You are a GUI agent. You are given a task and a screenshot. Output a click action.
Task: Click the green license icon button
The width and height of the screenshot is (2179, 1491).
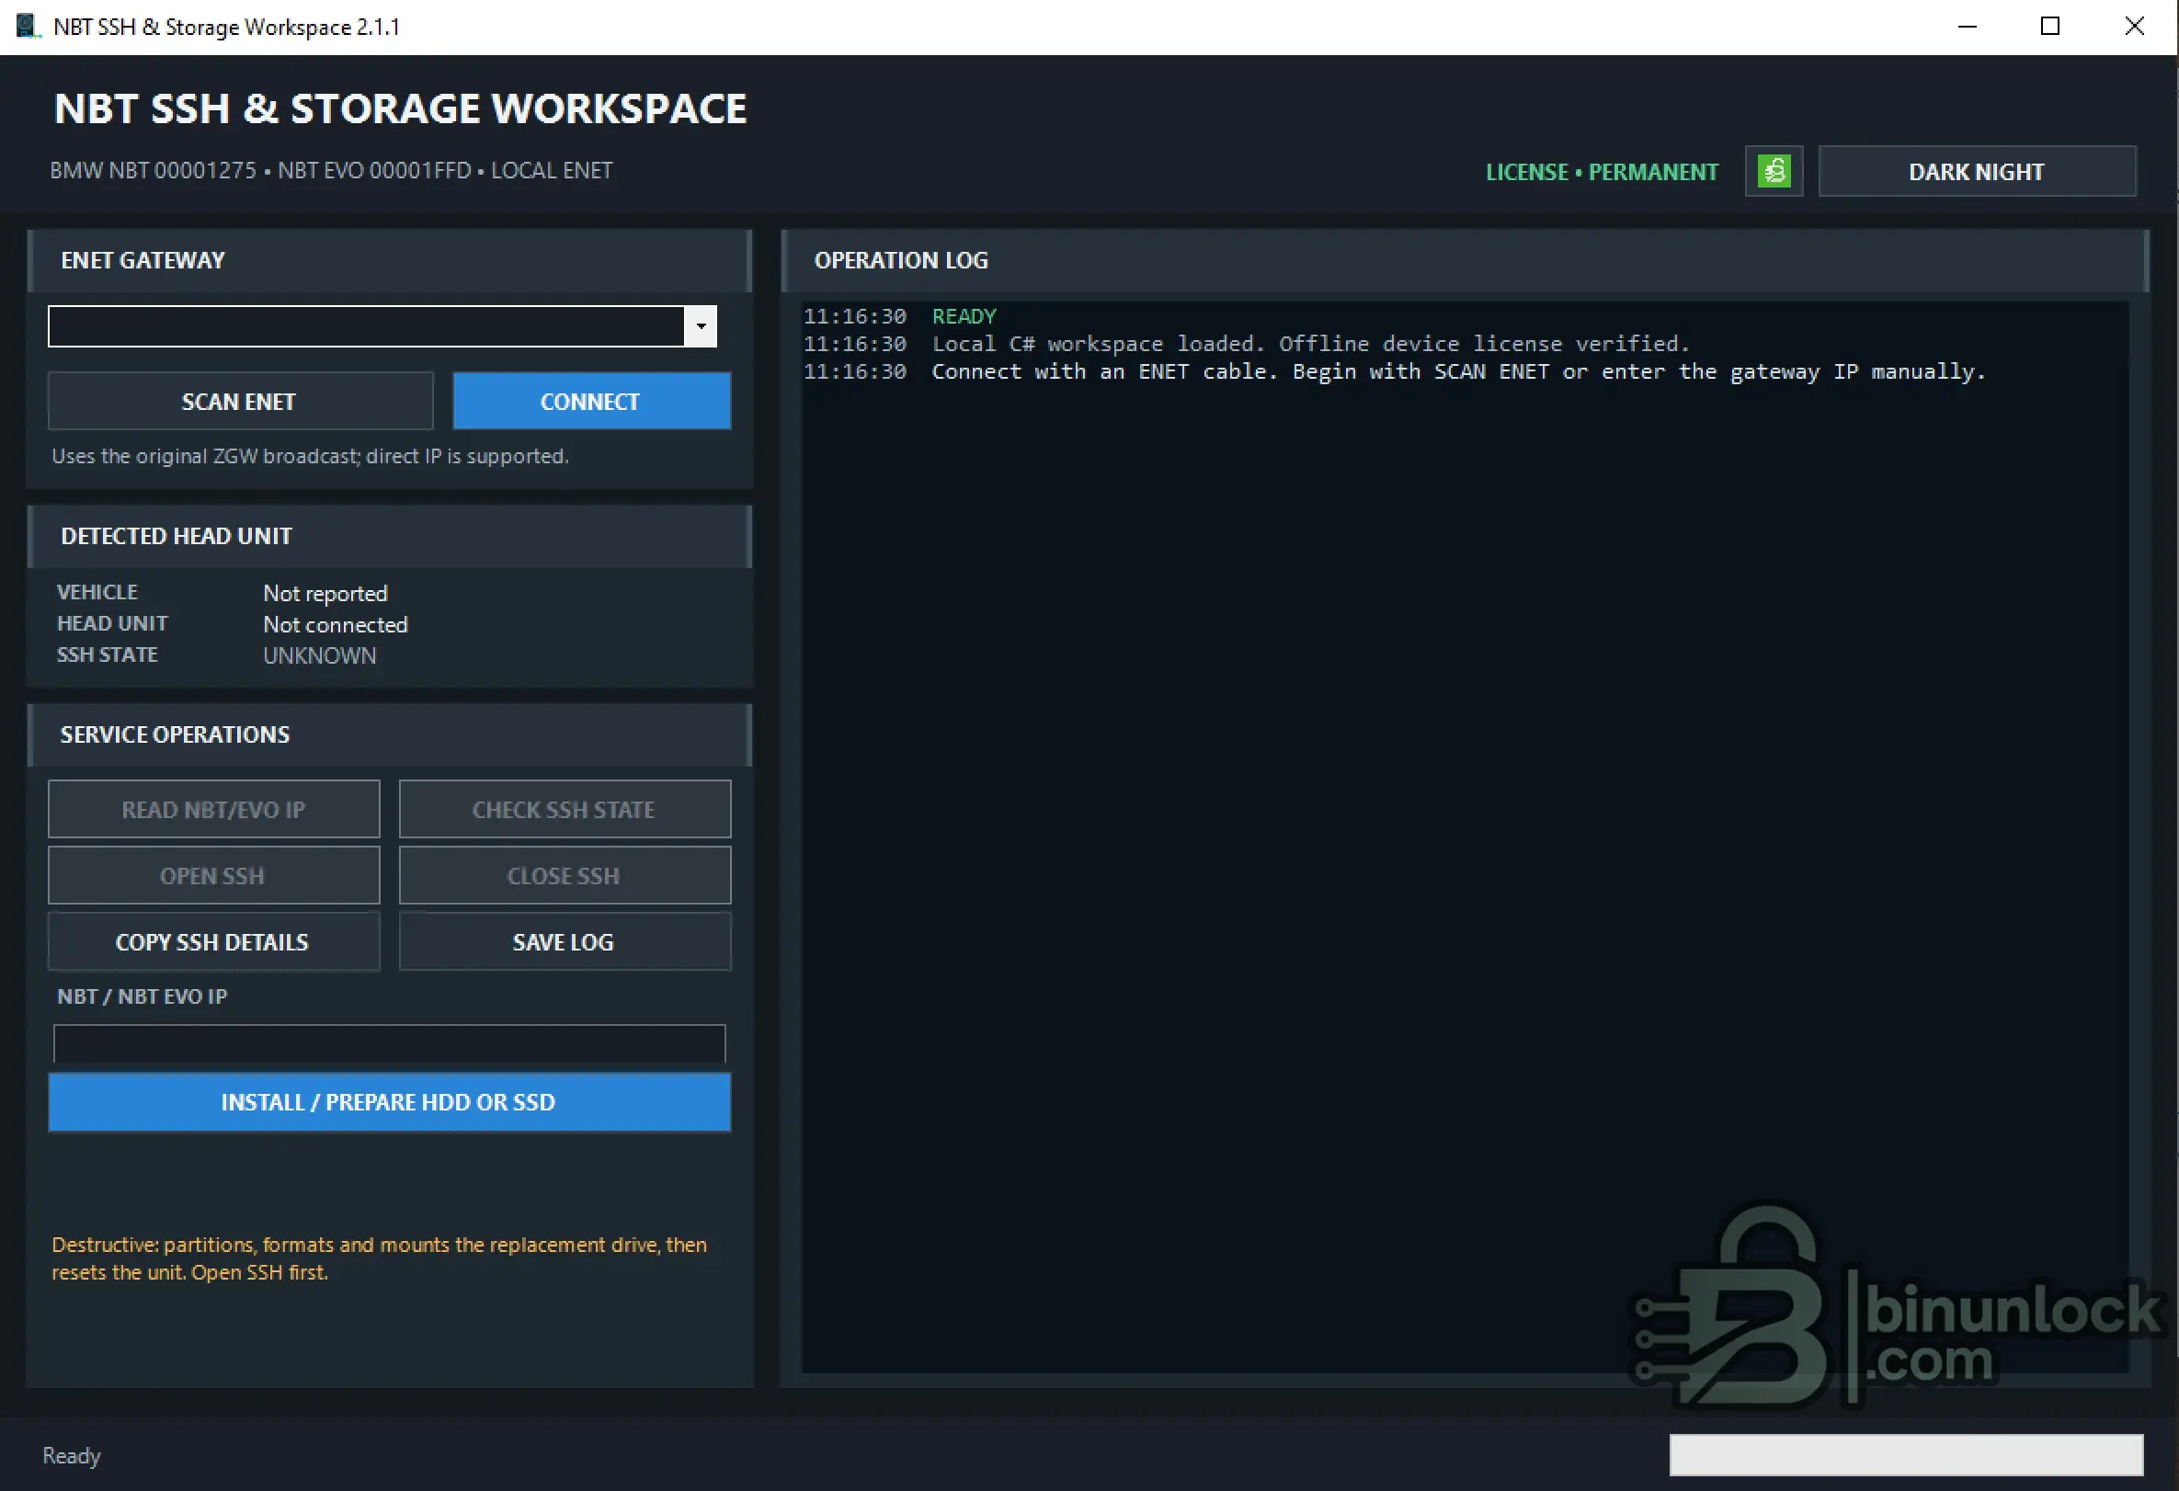[x=1773, y=172]
